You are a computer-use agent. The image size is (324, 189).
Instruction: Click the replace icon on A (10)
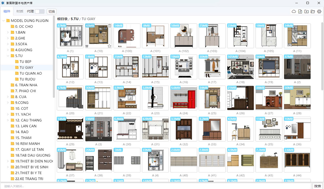(87, 46)
